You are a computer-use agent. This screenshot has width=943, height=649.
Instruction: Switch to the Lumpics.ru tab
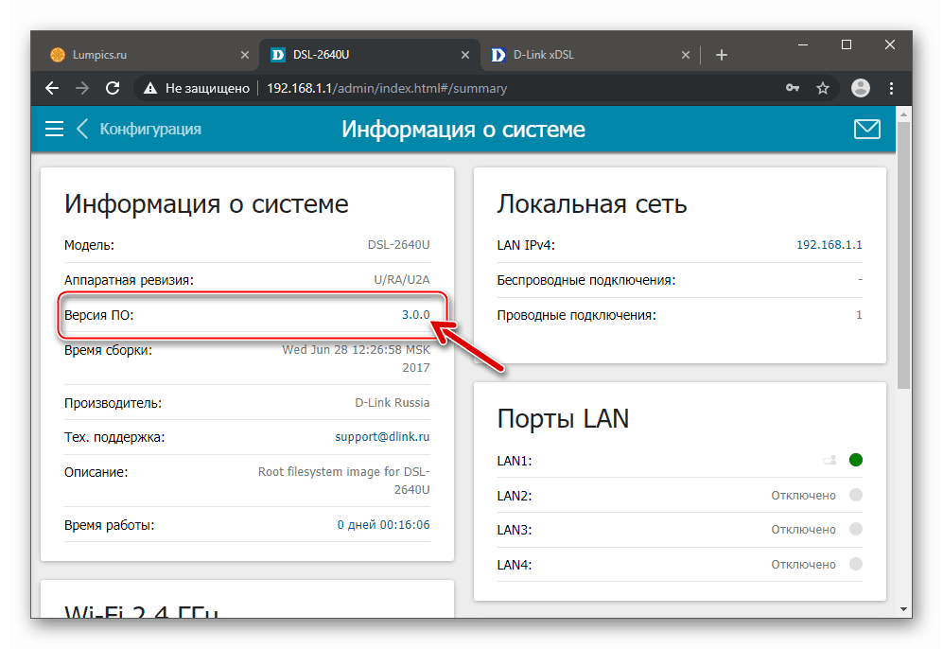coord(148,55)
